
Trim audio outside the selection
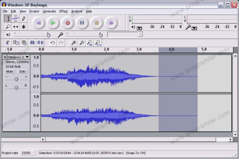(x=32, y=43)
